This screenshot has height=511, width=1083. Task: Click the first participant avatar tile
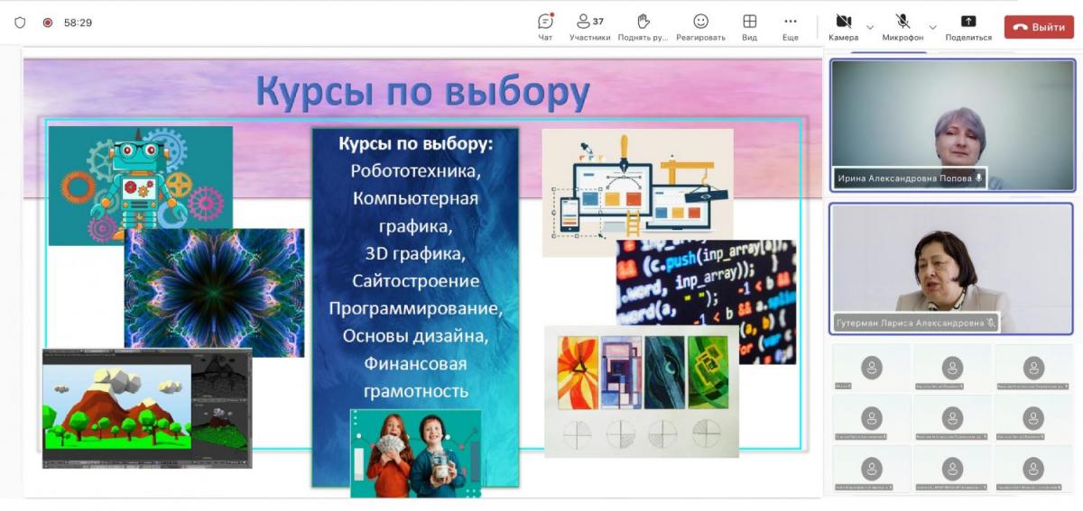871,368
